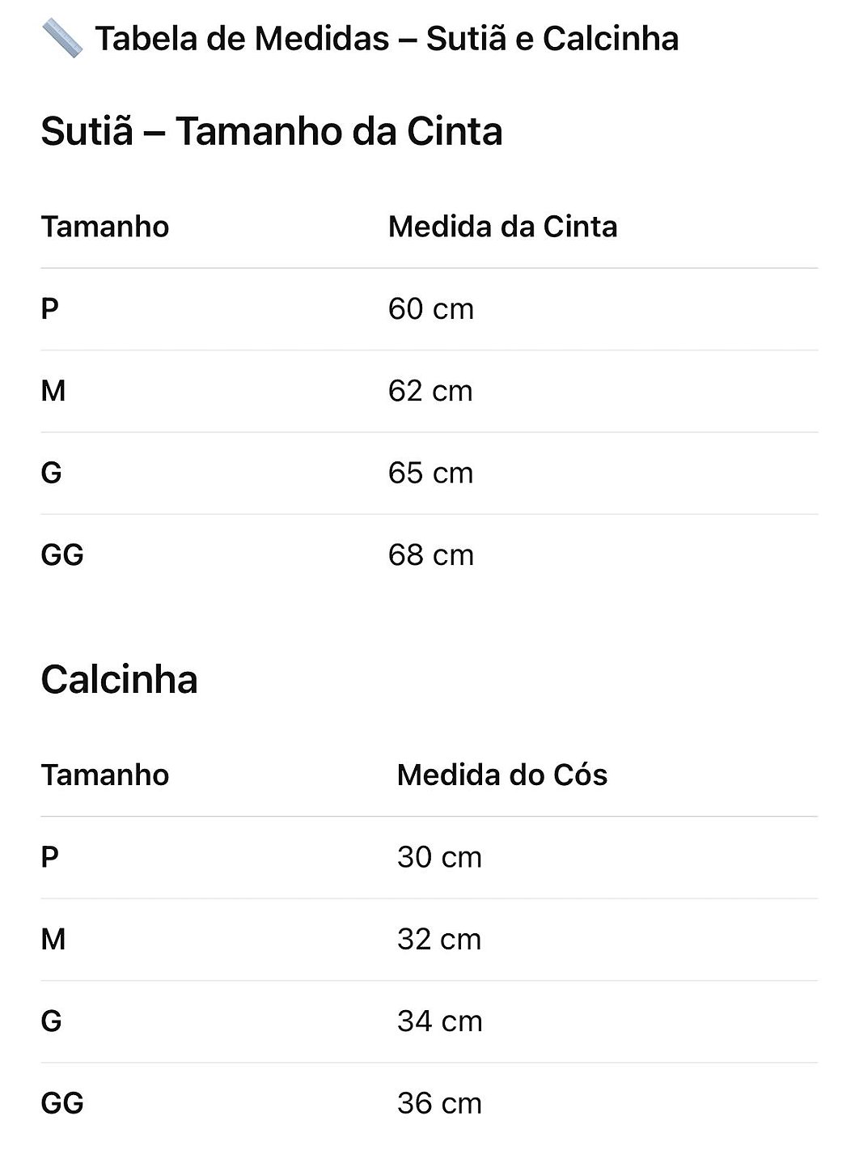
Task: Click the "Tamanho" header in the Calcinha table
Action: click(x=105, y=775)
